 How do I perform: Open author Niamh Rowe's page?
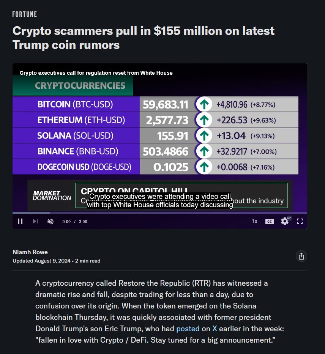(x=30, y=252)
